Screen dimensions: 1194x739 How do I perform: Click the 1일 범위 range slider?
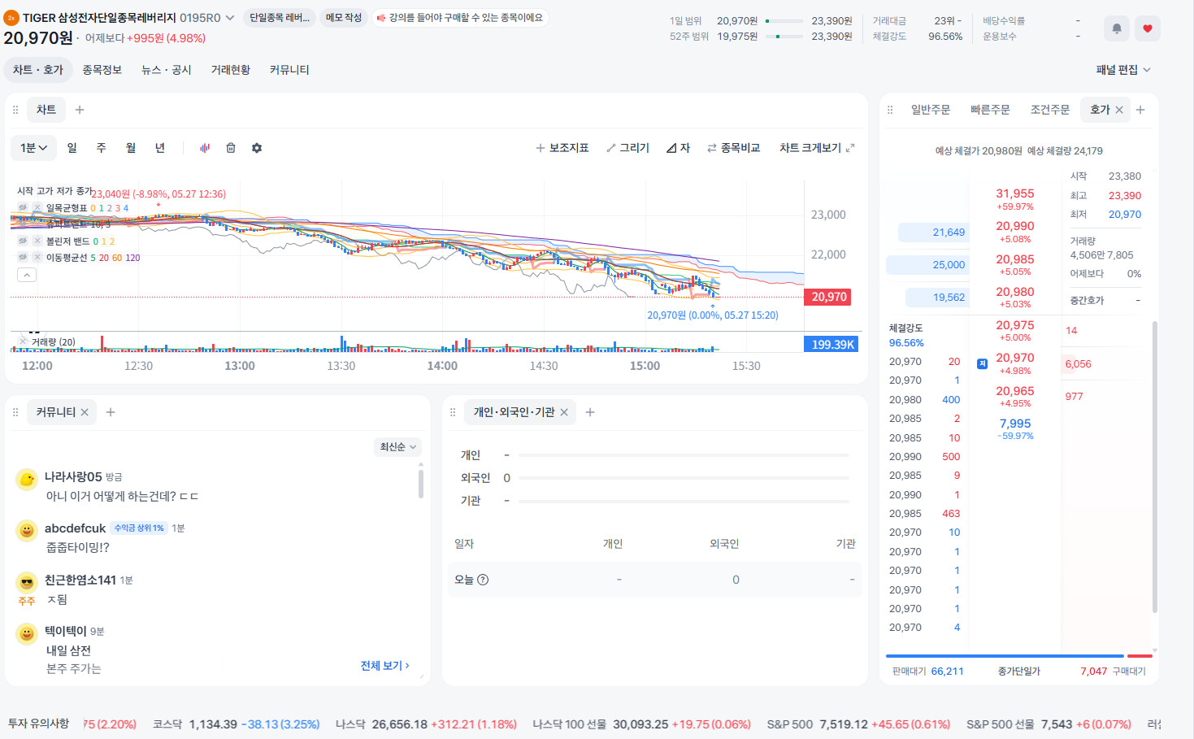point(784,21)
